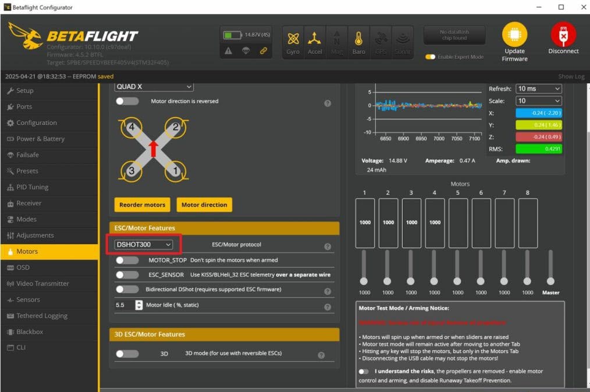The height and width of the screenshot is (392, 590).
Task: Click the Motors sidebar icon
Action: coord(10,252)
